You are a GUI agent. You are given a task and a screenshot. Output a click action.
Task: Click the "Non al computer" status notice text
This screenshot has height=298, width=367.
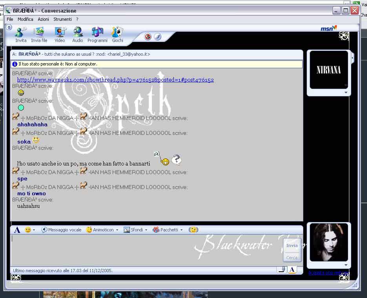tap(58, 64)
